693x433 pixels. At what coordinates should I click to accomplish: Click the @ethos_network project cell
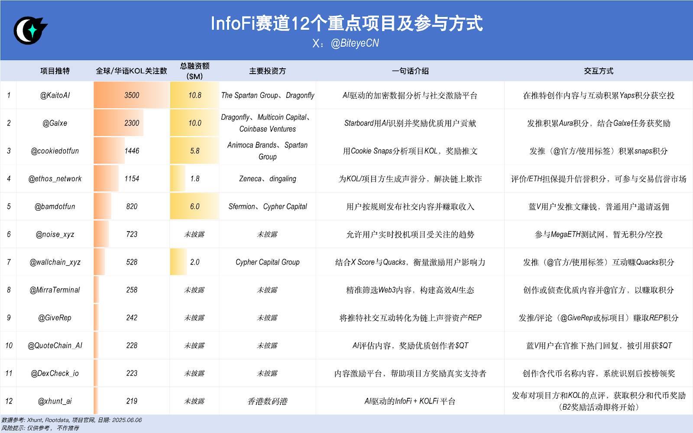click(x=55, y=178)
